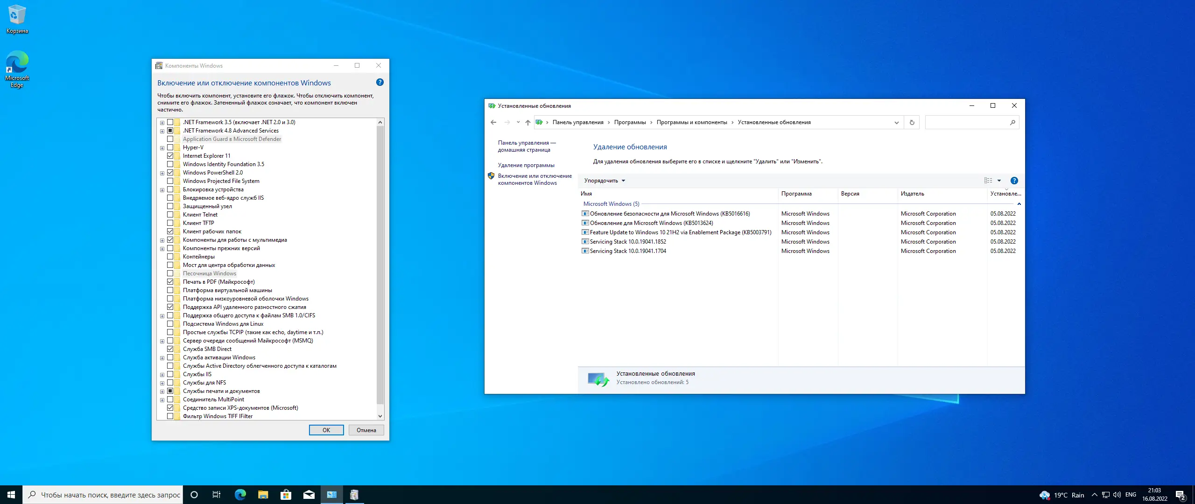Expand the .NET Framework 3.5 tree node
Image resolution: width=1195 pixels, height=504 pixels.
[x=162, y=123]
